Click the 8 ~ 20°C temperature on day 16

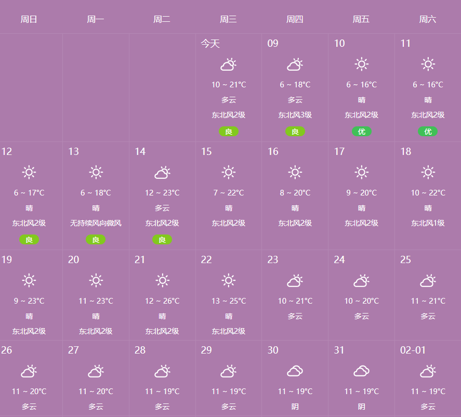pos(295,193)
